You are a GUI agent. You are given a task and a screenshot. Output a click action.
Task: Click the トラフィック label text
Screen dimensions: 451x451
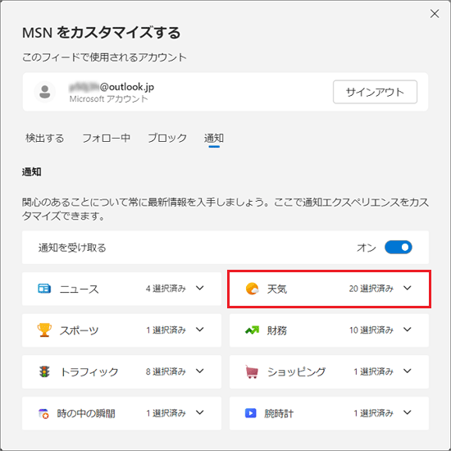click(x=89, y=371)
